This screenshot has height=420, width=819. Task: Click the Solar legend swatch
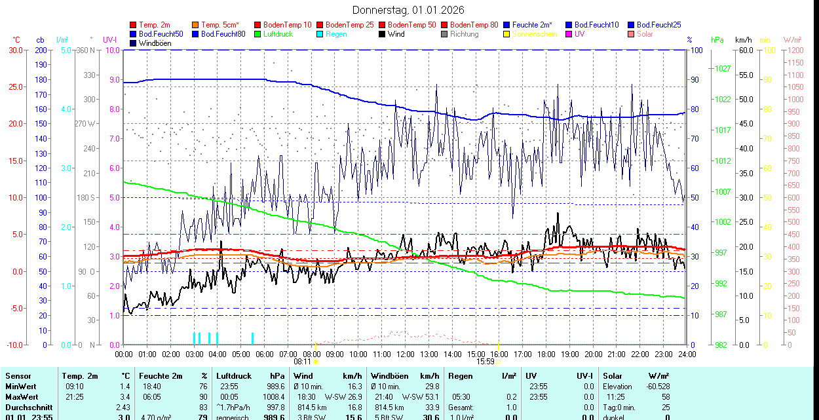632,34
